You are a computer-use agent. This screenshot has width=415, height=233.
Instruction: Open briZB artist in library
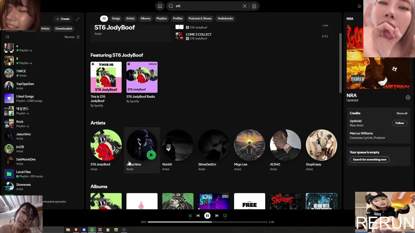coord(42,149)
